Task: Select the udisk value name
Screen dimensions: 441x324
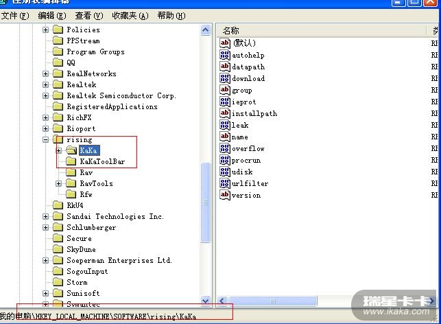Action: point(242,172)
